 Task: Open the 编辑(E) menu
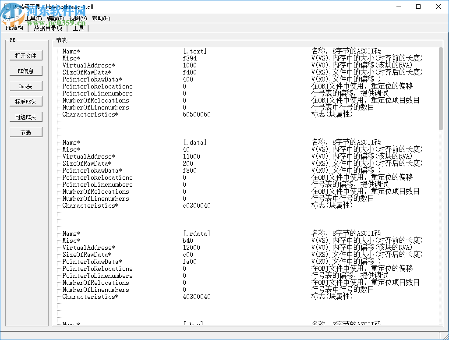pos(56,18)
